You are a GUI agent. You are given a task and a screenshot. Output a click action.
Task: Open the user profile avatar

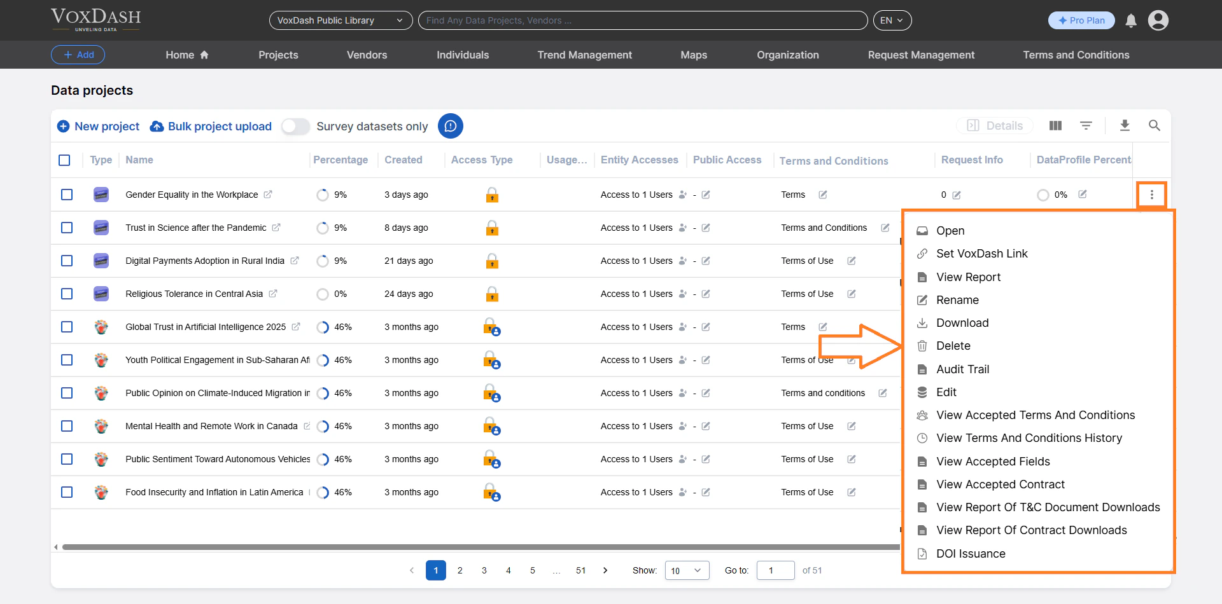click(x=1158, y=20)
